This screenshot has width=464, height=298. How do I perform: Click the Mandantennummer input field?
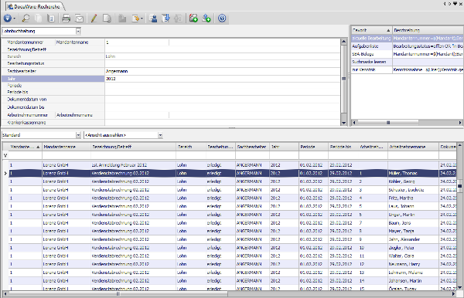coord(137,42)
